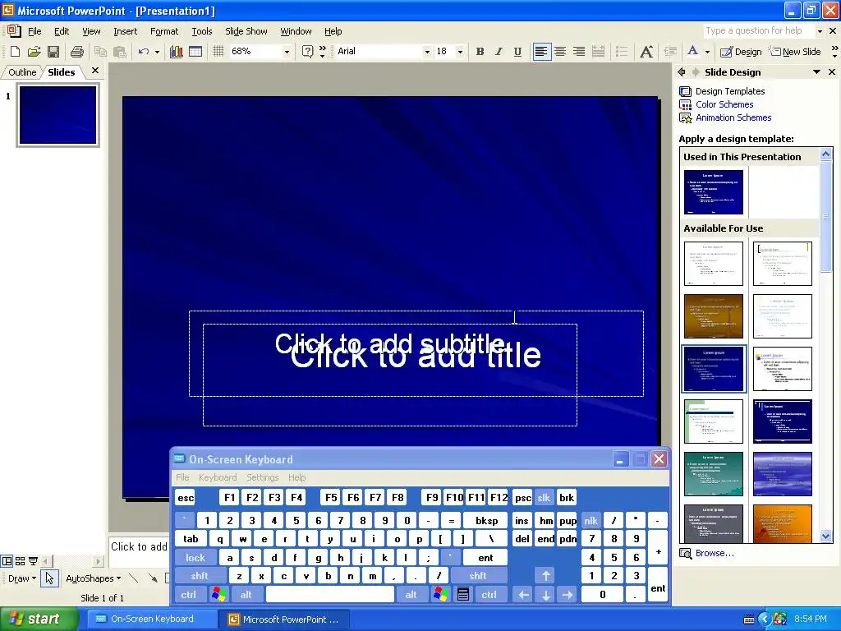This screenshot has height=631, width=841.
Task: Select the teal green design template thumbnail
Action: click(714, 474)
